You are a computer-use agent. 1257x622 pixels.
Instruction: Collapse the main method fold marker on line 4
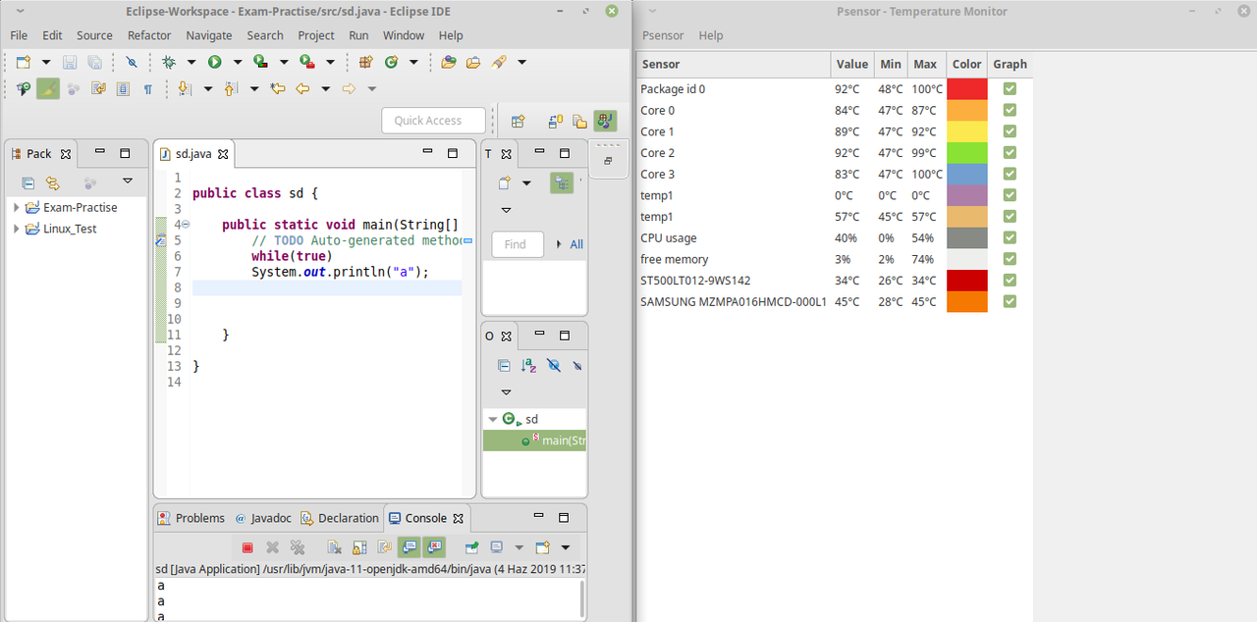[186, 225]
